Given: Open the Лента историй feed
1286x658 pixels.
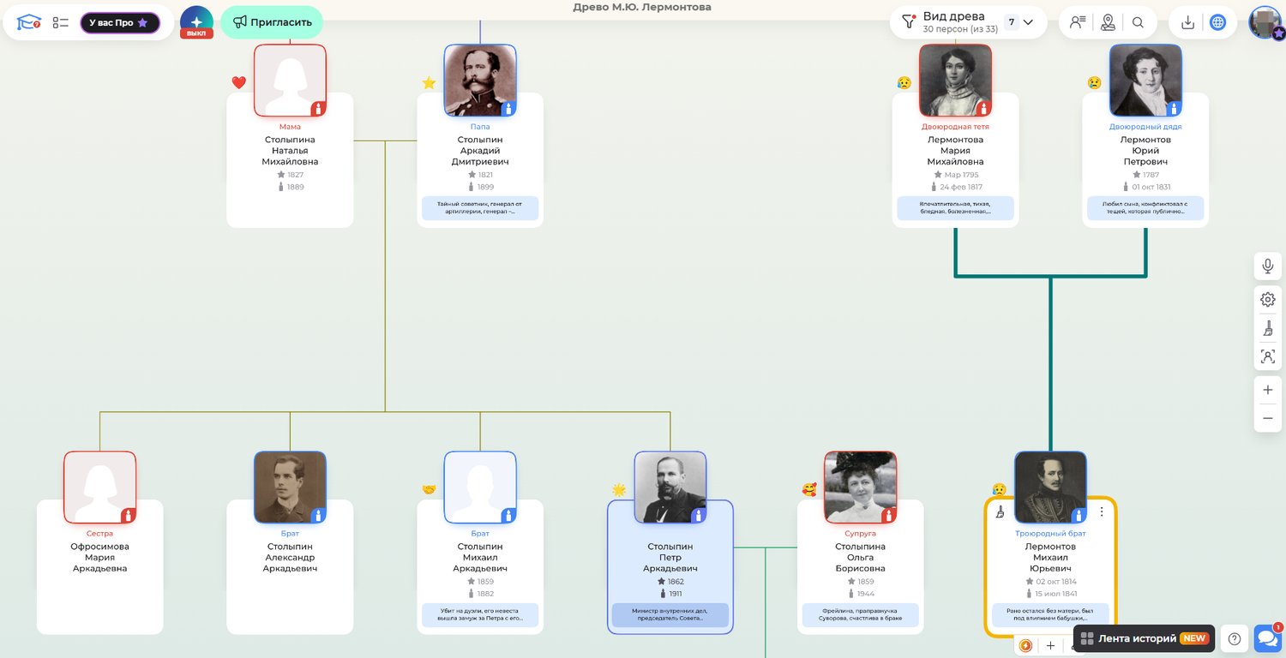Looking at the screenshot, I should tap(1144, 638).
